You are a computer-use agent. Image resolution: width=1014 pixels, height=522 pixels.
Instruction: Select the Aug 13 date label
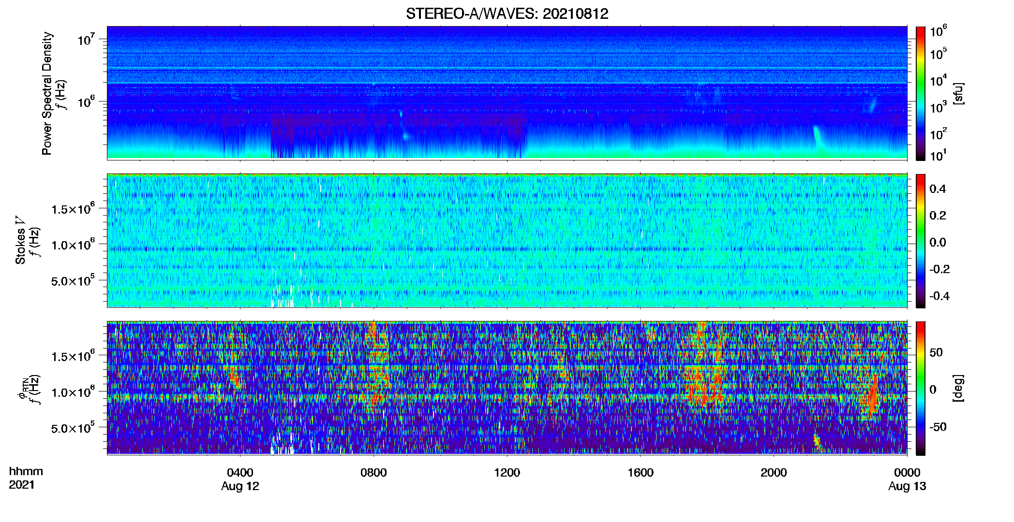[907, 486]
